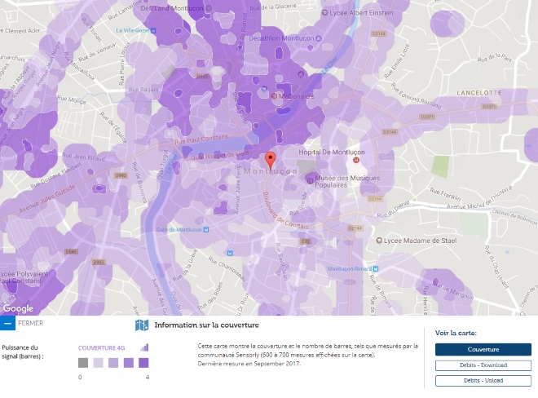Click the signal bars icon next to COUVERTURE 4G

[144, 347]
